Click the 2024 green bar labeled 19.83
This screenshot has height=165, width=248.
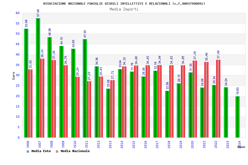238,117
